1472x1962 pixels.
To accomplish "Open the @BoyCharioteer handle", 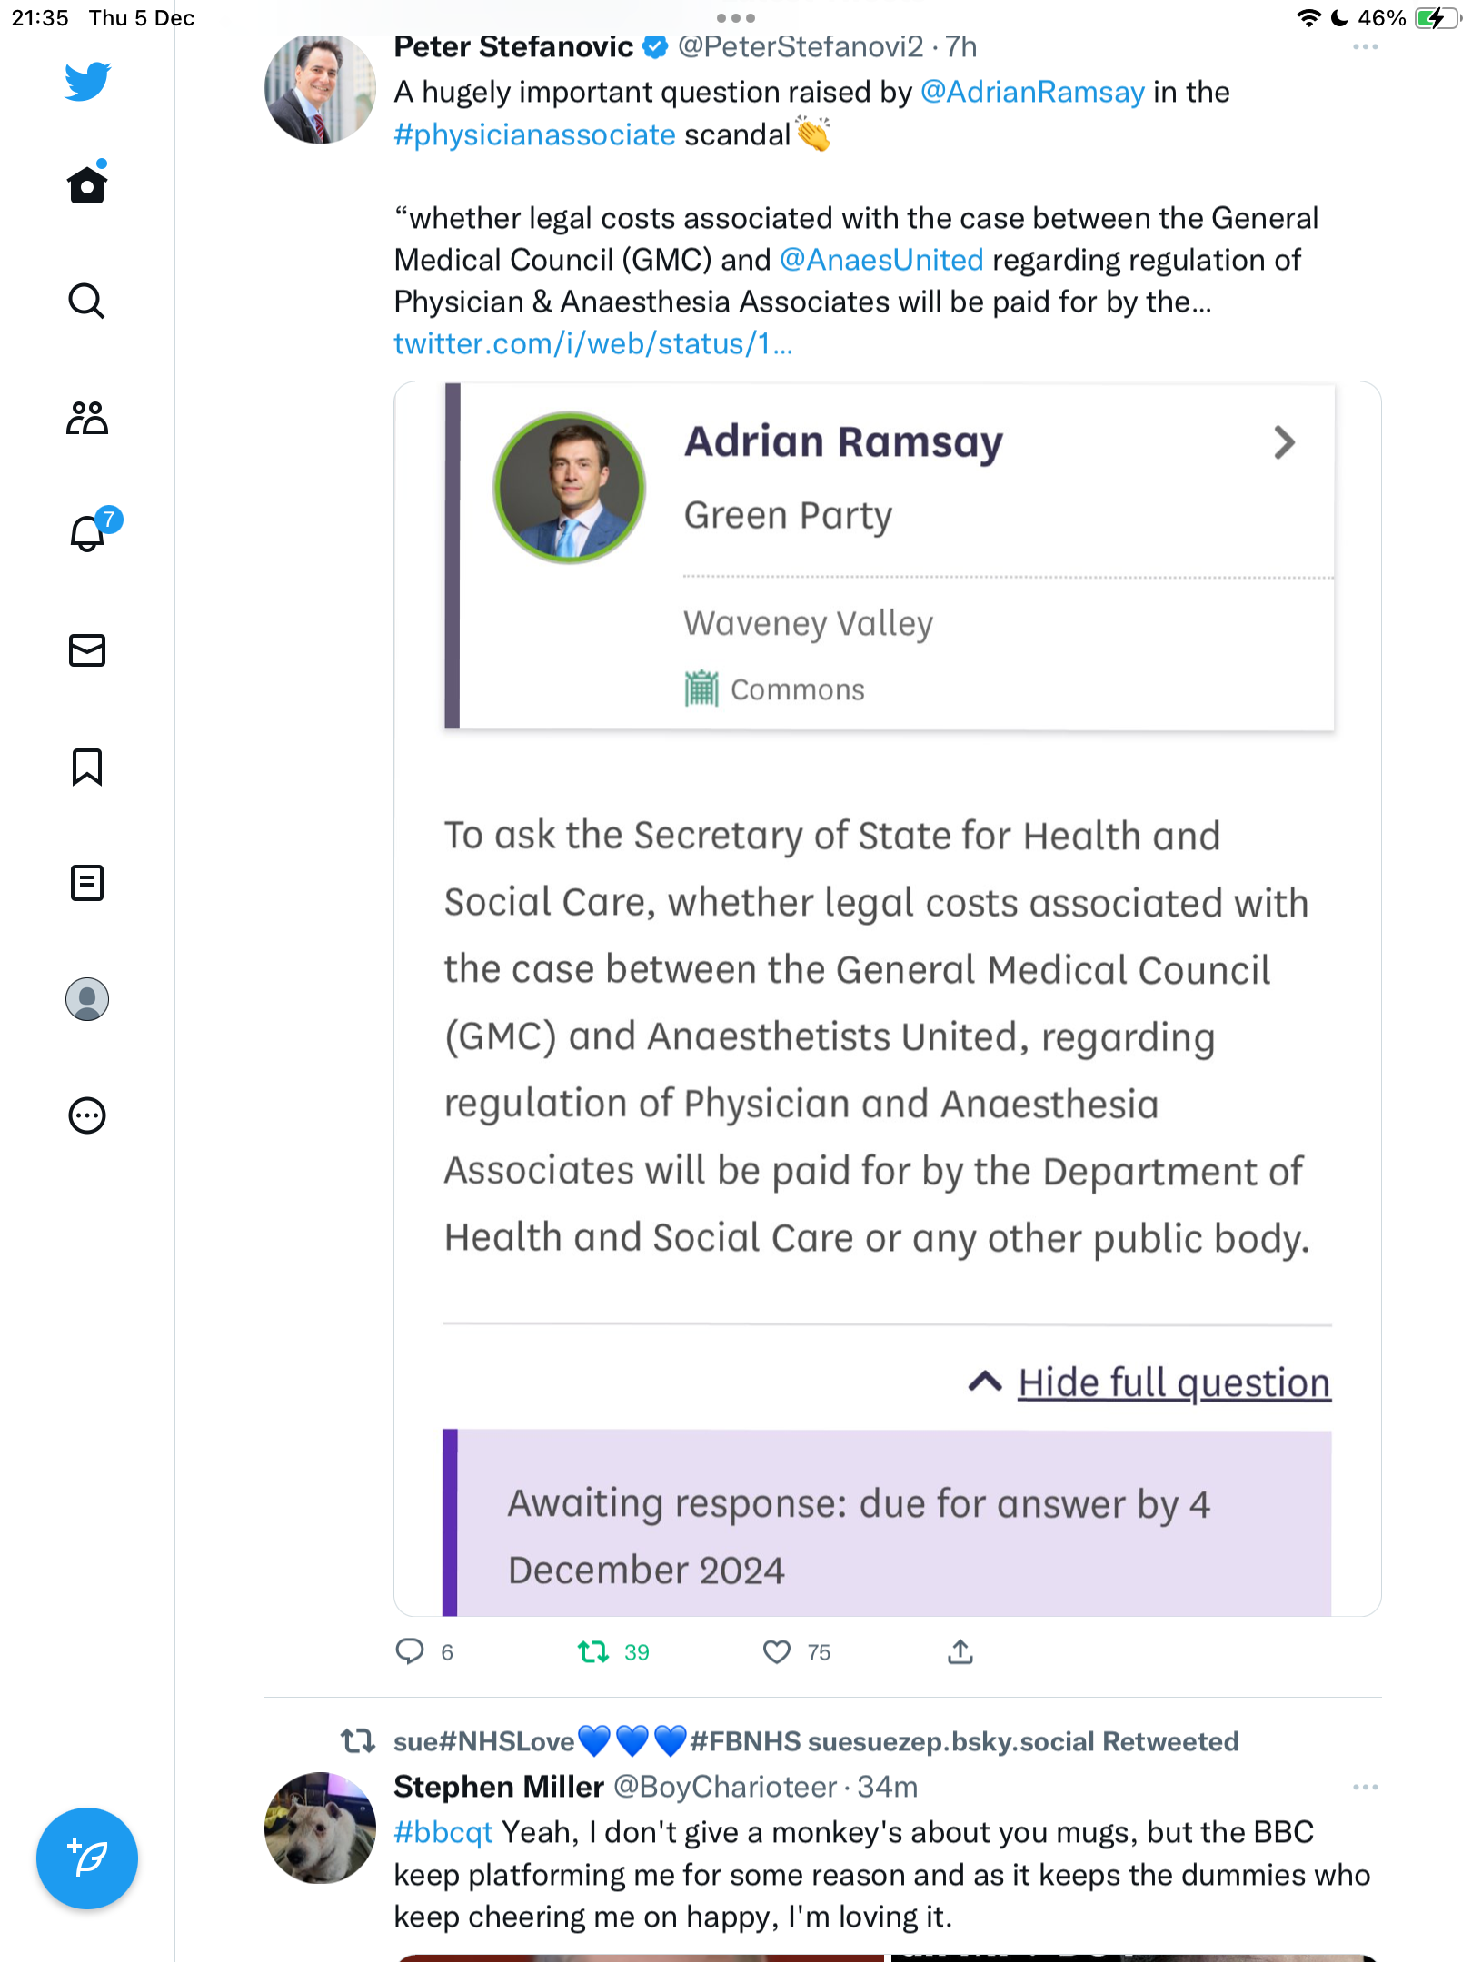I will [x=725, y=1787].
